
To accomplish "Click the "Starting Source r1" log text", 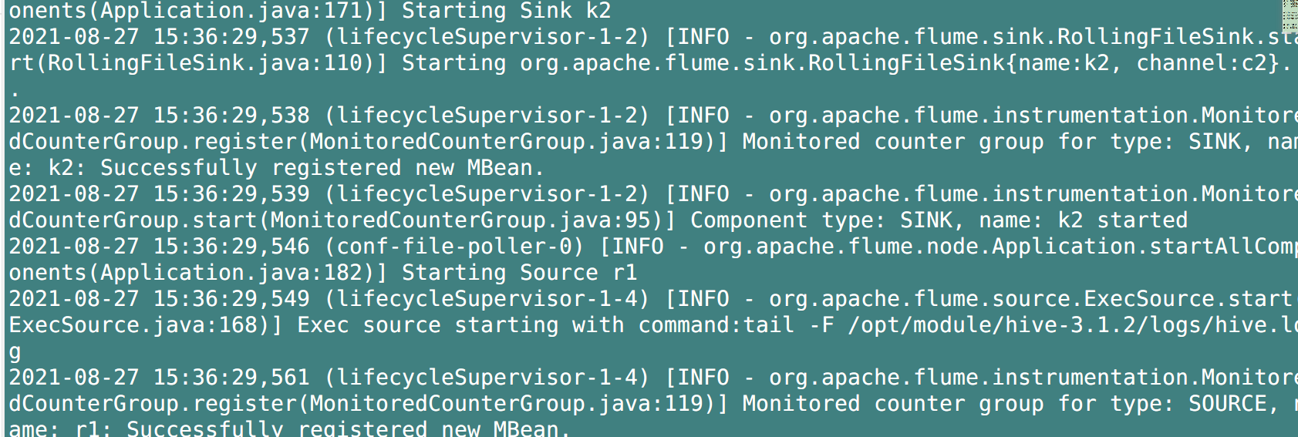I will point(519,273).
